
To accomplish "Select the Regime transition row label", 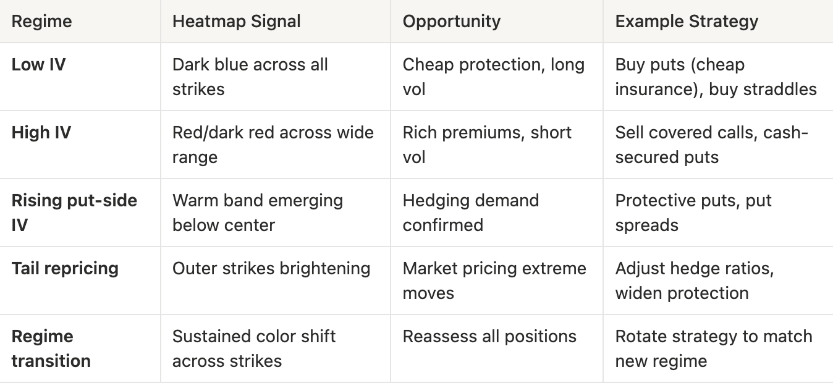I will pyautogui.click(x=51, y=348).
